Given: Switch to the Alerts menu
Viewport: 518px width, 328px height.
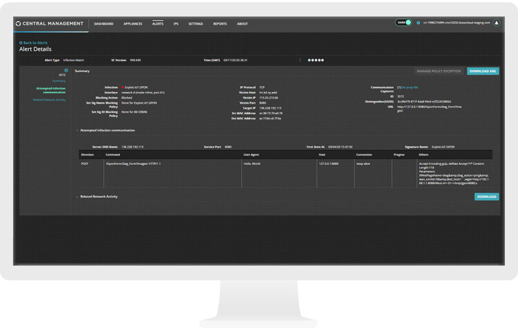Looking at the screenshot, I should (x=158, y=24).
